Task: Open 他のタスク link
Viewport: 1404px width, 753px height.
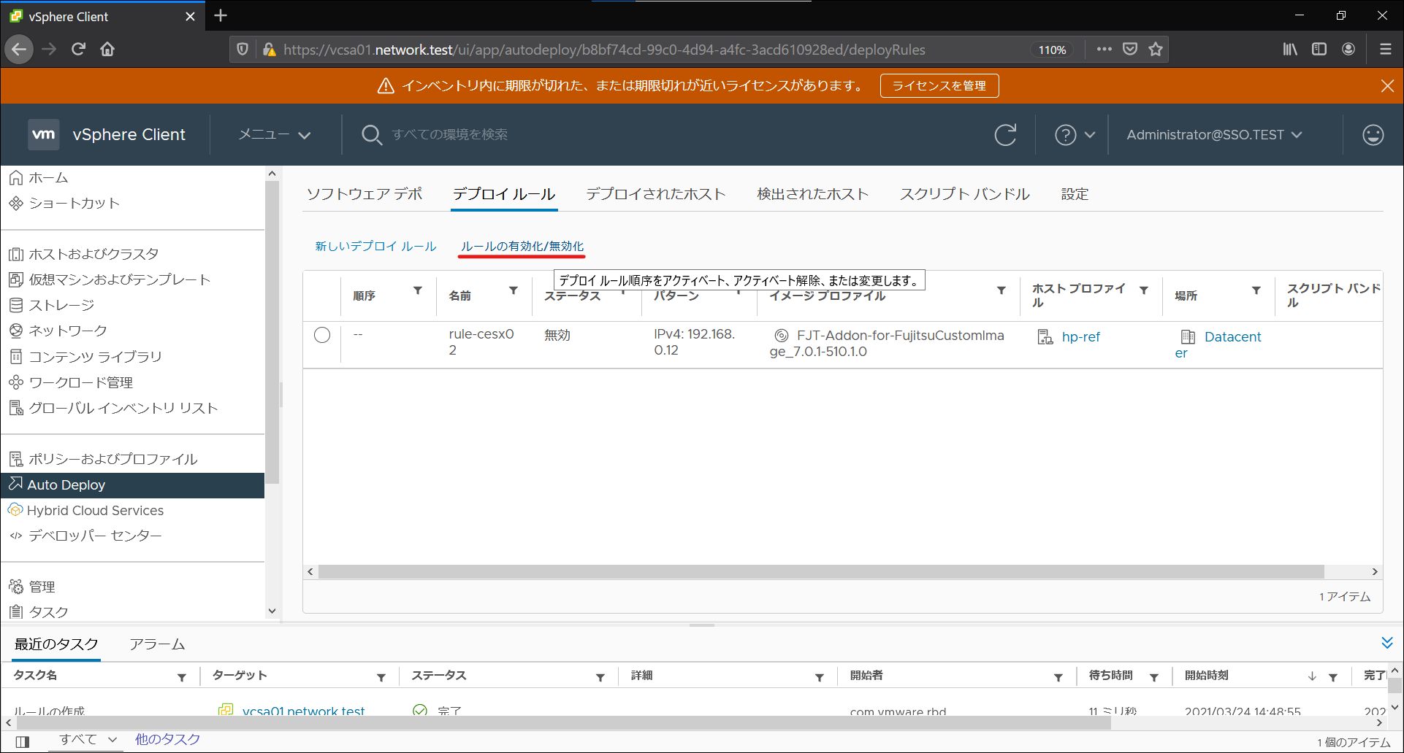Action: tap(167, 740)
